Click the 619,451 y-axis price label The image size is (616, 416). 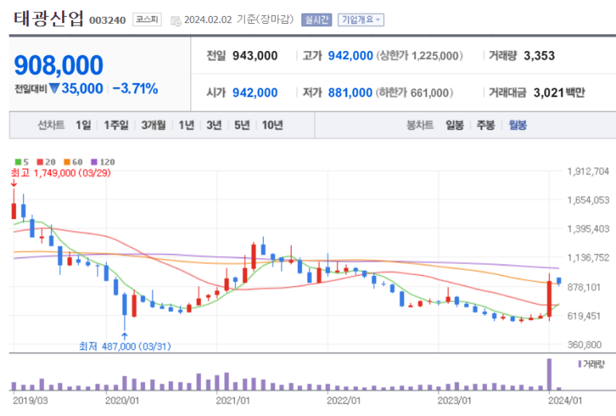click(584, 316)
